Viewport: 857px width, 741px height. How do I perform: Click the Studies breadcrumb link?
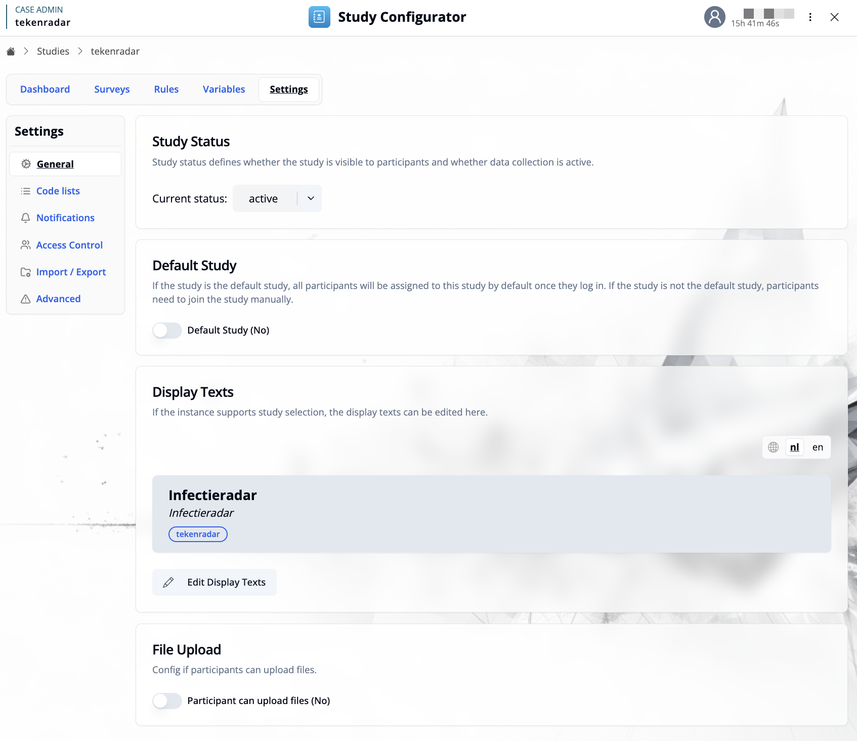tap(53, 51)
